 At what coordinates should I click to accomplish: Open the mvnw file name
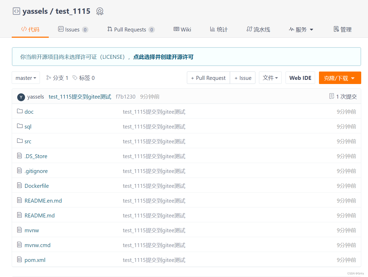click(32, 230)
